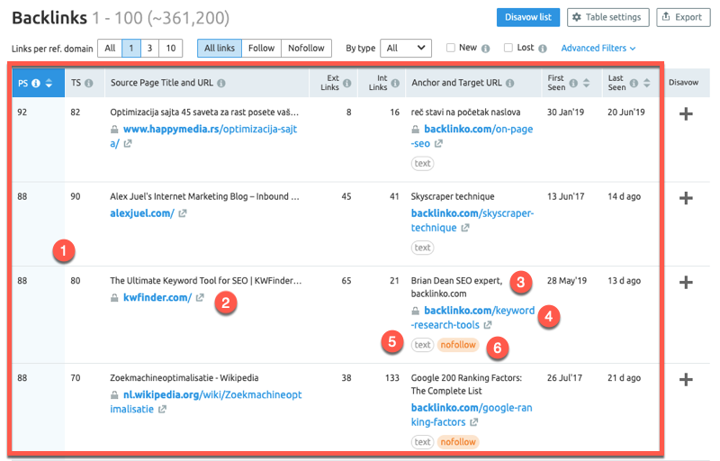Tick the Lost backlinks checkbox
This screenshot has width=720, height=461.
[508, 48]
